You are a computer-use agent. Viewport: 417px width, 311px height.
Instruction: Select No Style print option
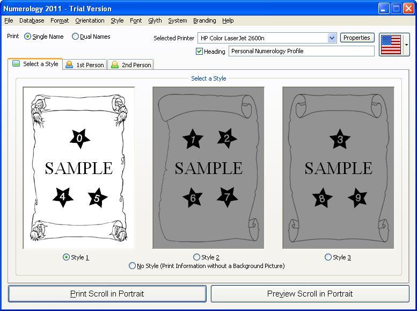point(133,266)
